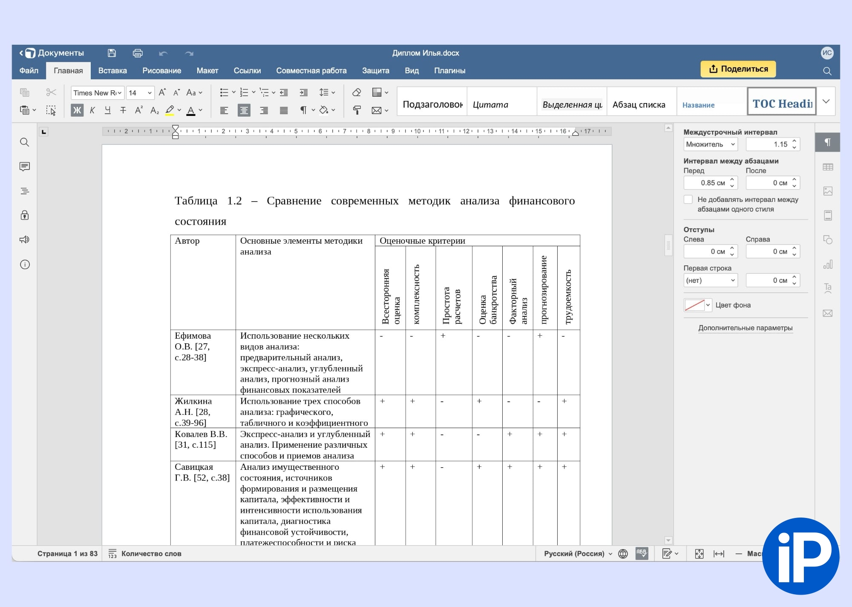Align paragraph to center
Image resolution: width=852 pixels, height=607 pixels.
[244, 110]
